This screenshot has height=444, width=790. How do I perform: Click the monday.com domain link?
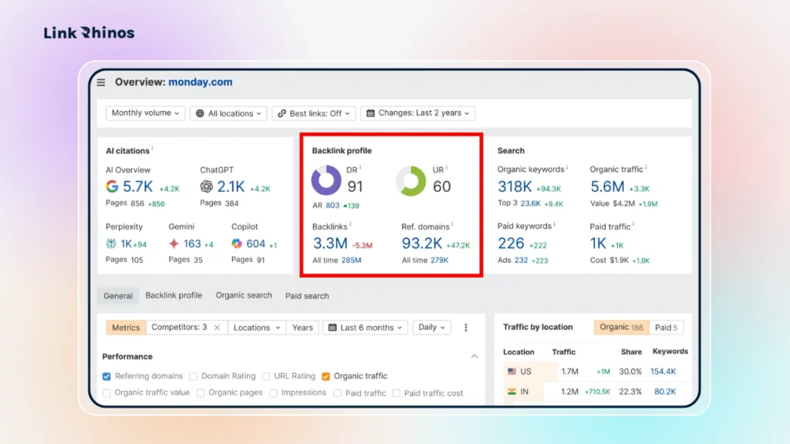click(201, 82)
